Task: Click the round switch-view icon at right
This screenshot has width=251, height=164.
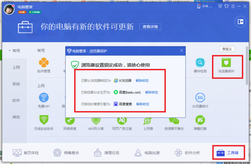Action: tap(240, 22)
